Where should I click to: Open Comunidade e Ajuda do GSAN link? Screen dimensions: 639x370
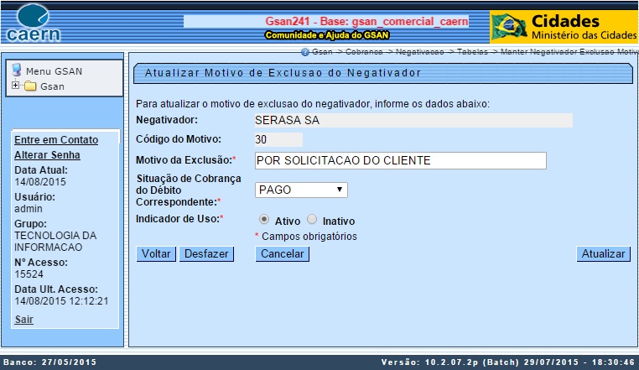327,35
